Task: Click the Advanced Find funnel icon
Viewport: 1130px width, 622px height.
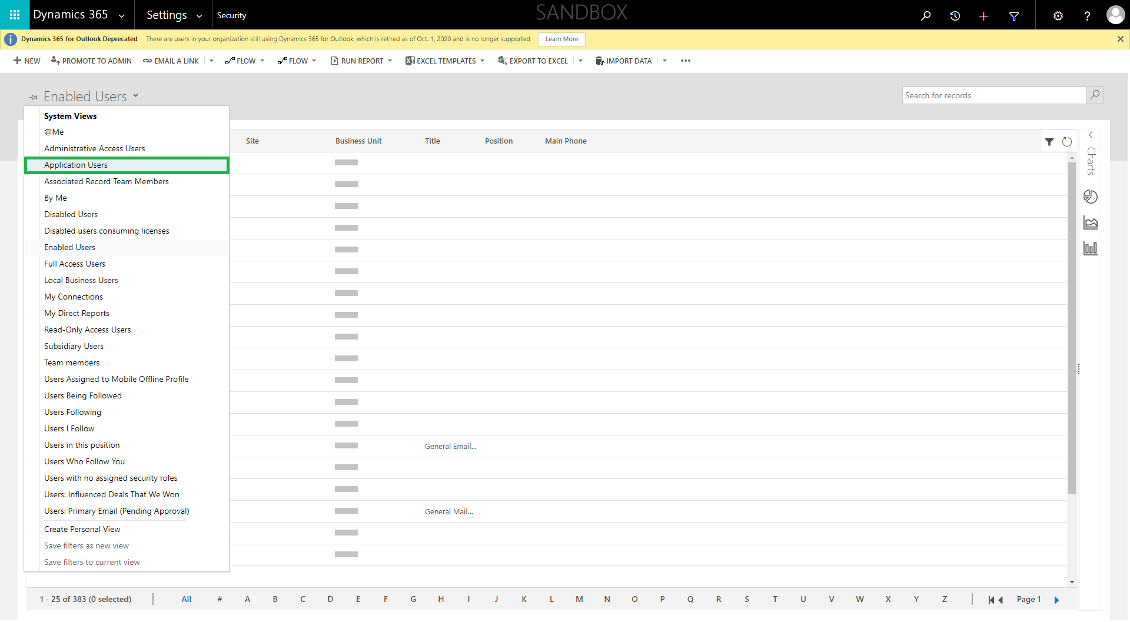Action: pos(1013,16)
